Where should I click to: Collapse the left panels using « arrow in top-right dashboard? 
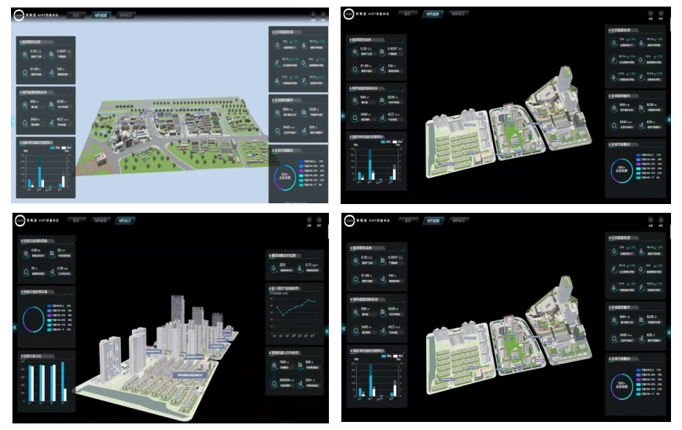click(344, 116)
